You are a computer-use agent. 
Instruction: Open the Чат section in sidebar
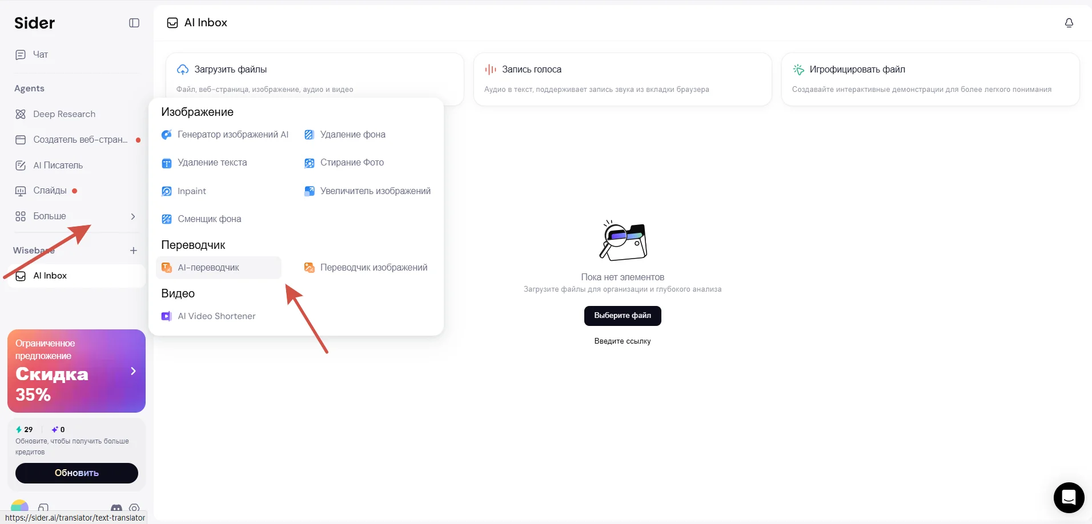tap(77, 55)
